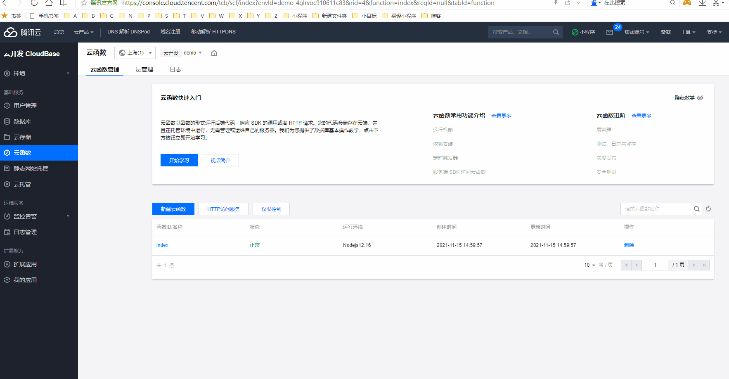Select the 云函数 sidebar icon
This screenshot has height=379, width=729.
(7, 153)
